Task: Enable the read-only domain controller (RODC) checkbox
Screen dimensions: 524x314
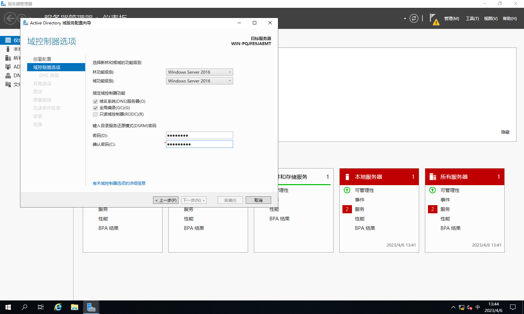Action: click(x=95, y=114)
